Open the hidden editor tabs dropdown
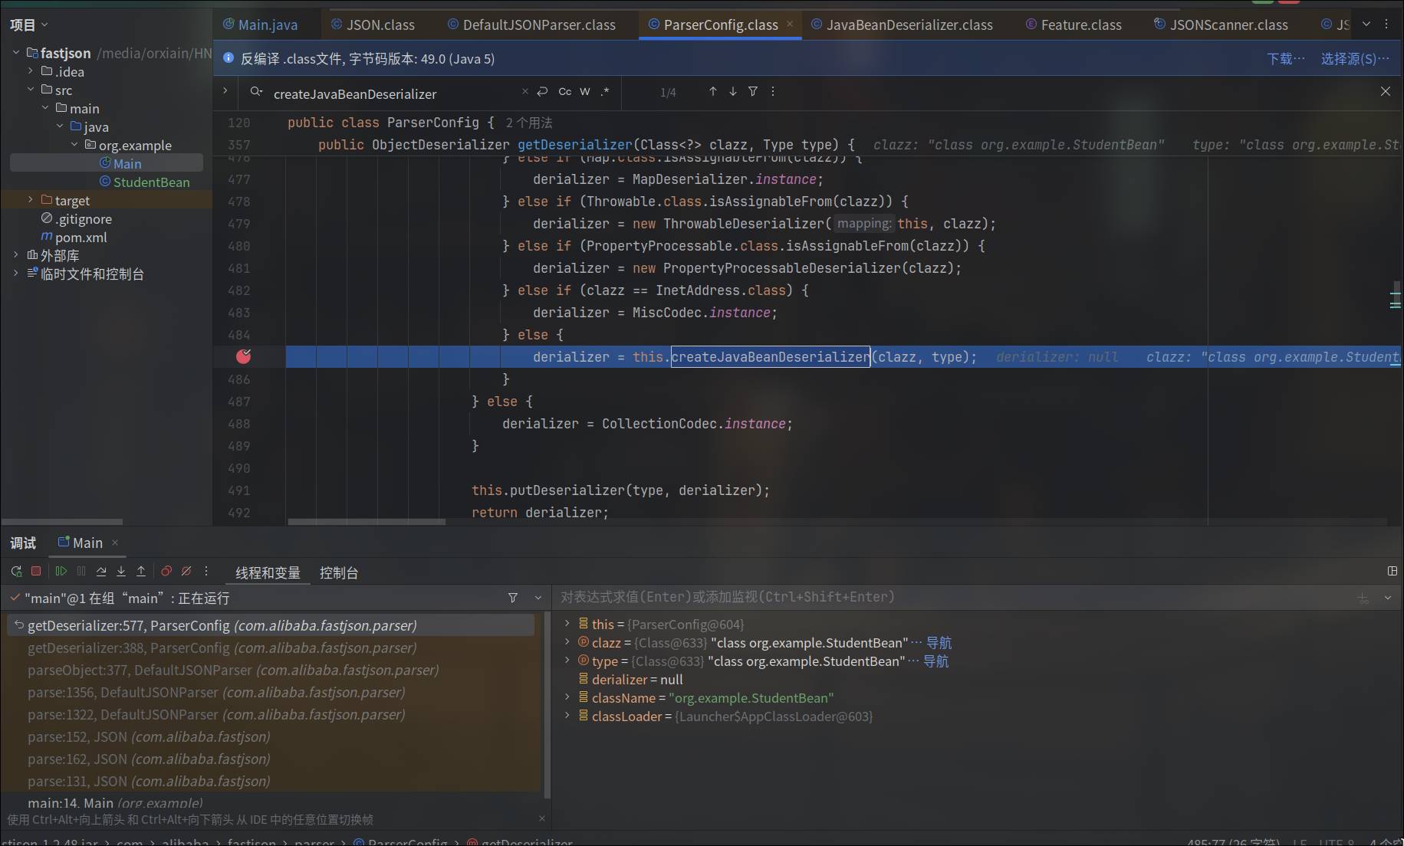This screenshot has height=846, width=1404. pos(1366,25)
